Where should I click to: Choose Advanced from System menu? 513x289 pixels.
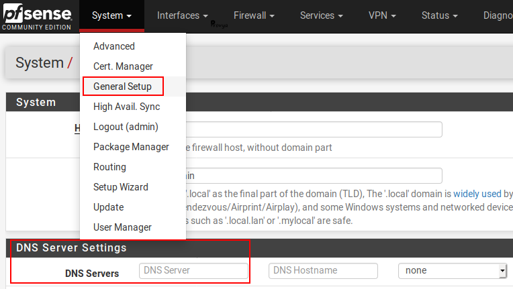tap(133, 46)
